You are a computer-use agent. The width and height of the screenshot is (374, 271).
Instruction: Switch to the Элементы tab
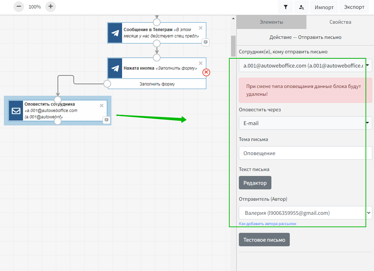click(271, 22)
